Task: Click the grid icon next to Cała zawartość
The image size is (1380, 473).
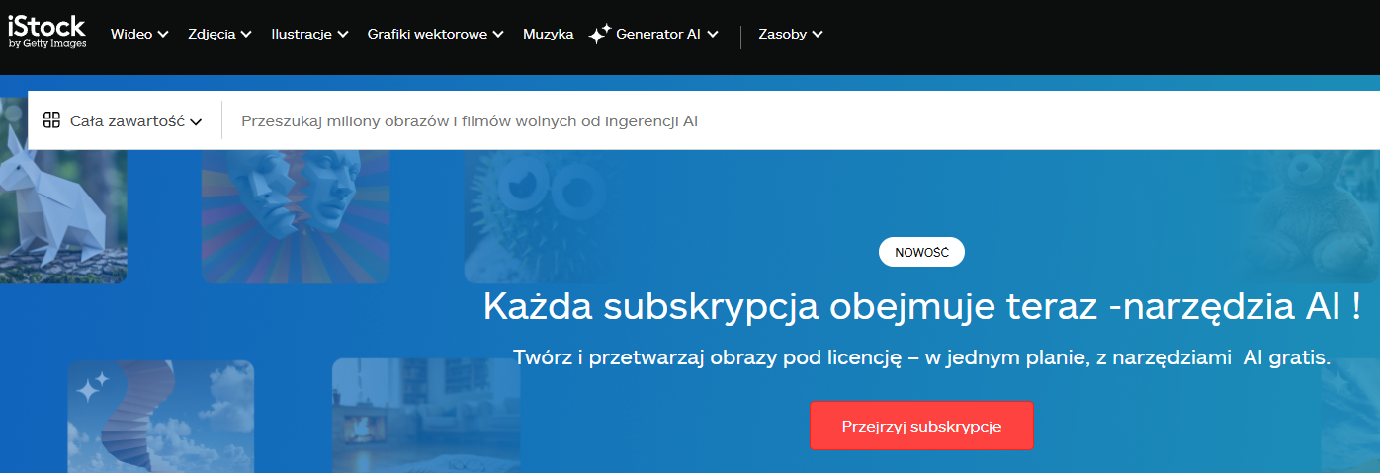Action: [x=52, y=120]
